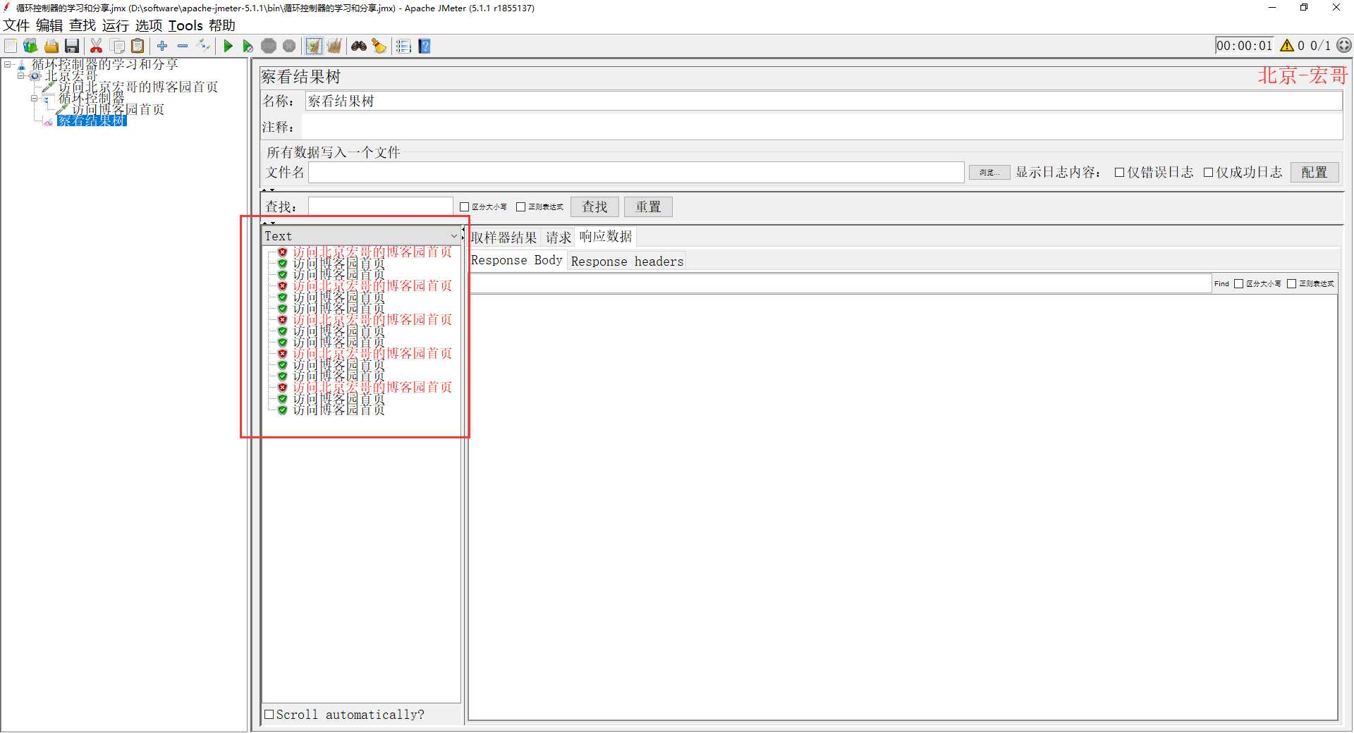This screenshot has width=1354, height=733.
Task: Tick 正则表达式 in the response Find bar
Action: click(x=1292, y=284)
